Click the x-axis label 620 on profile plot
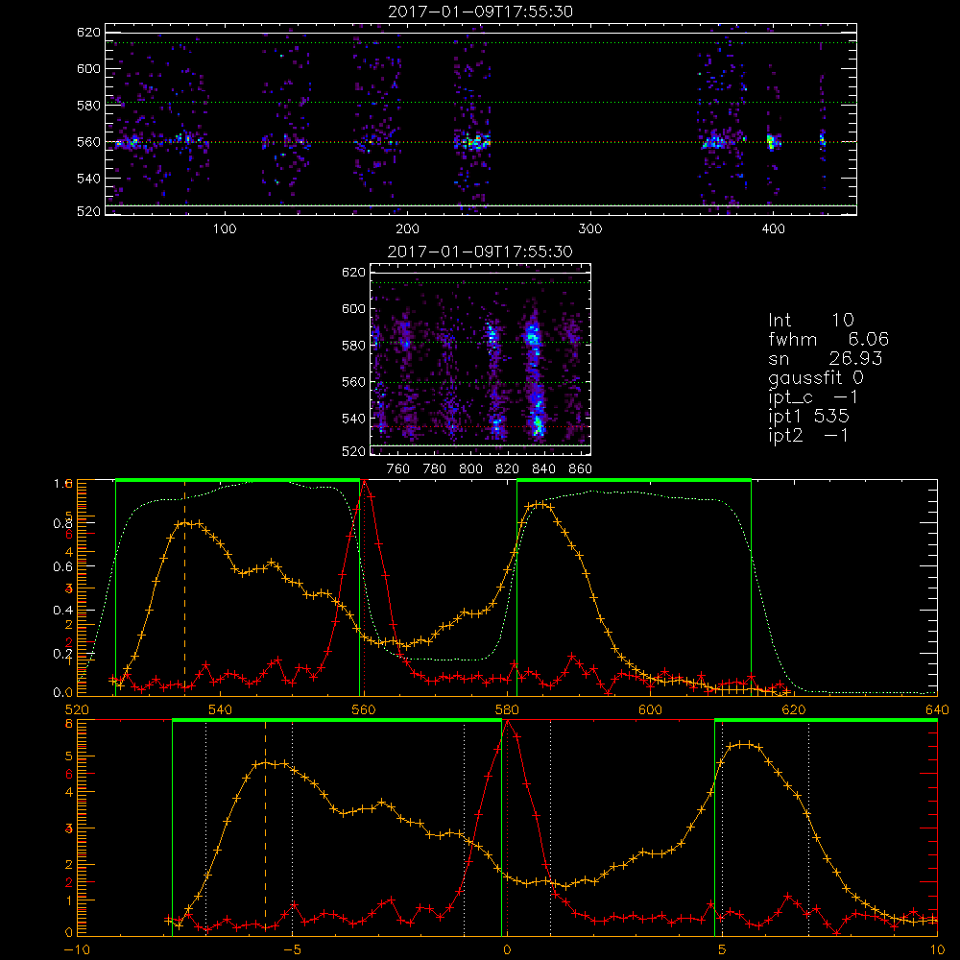Image resolution: width=960 pixels, height=960 pixels. (794, 710)
